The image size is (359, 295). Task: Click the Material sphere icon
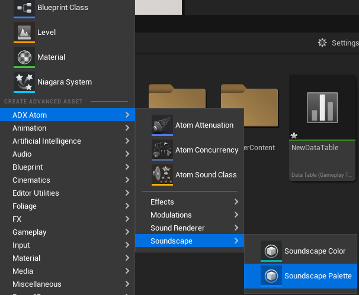point(24,57)
